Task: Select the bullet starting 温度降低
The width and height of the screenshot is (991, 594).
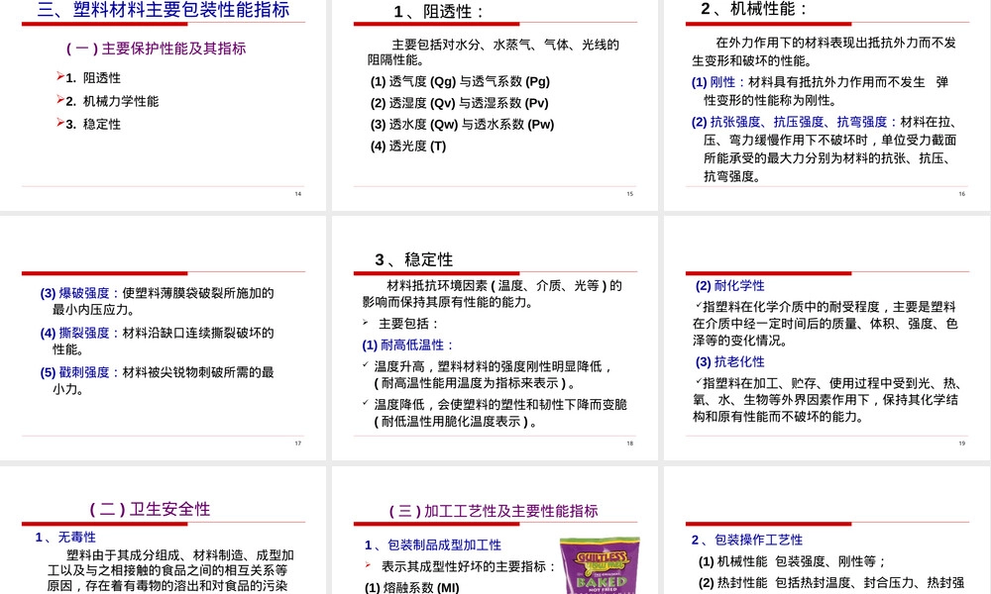Action: coord(495,413)
